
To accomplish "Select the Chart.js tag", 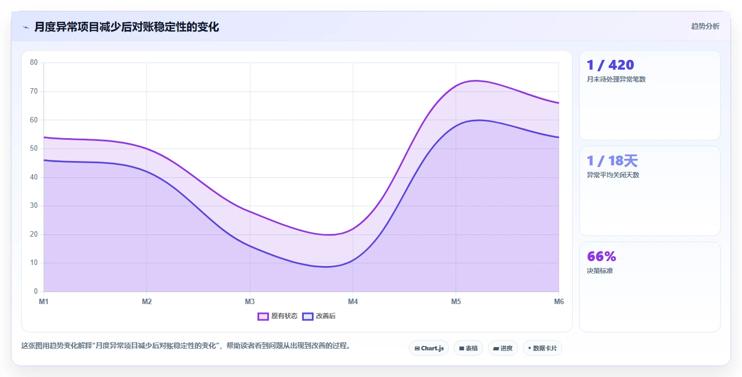I will [429, 348].
